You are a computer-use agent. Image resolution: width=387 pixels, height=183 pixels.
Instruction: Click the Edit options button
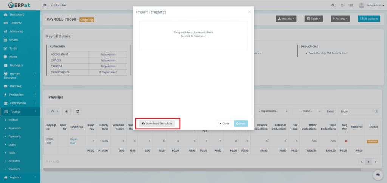click(x=369, y=19)
